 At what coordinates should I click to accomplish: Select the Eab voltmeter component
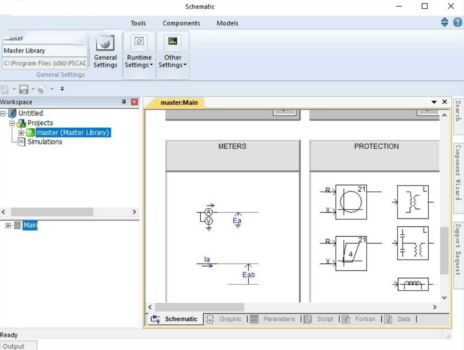[x=248, y=274]
